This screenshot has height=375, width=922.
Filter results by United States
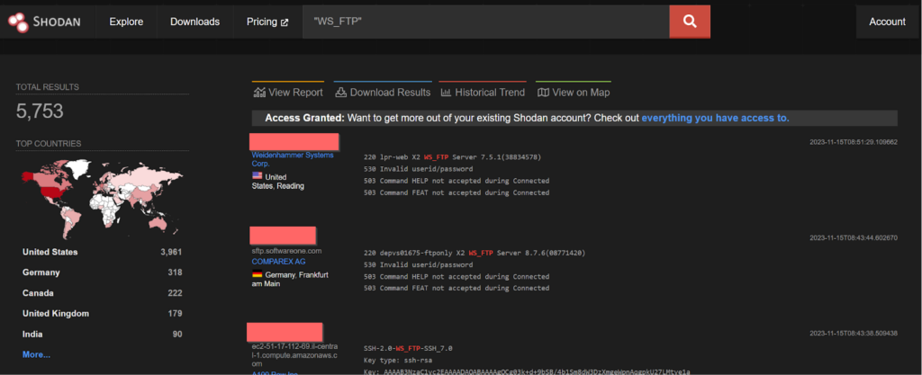(x=50, y=252)
